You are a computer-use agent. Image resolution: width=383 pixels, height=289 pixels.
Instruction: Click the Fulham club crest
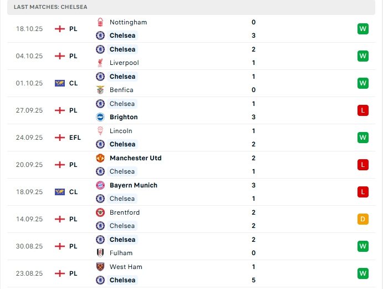pos(100,253)
